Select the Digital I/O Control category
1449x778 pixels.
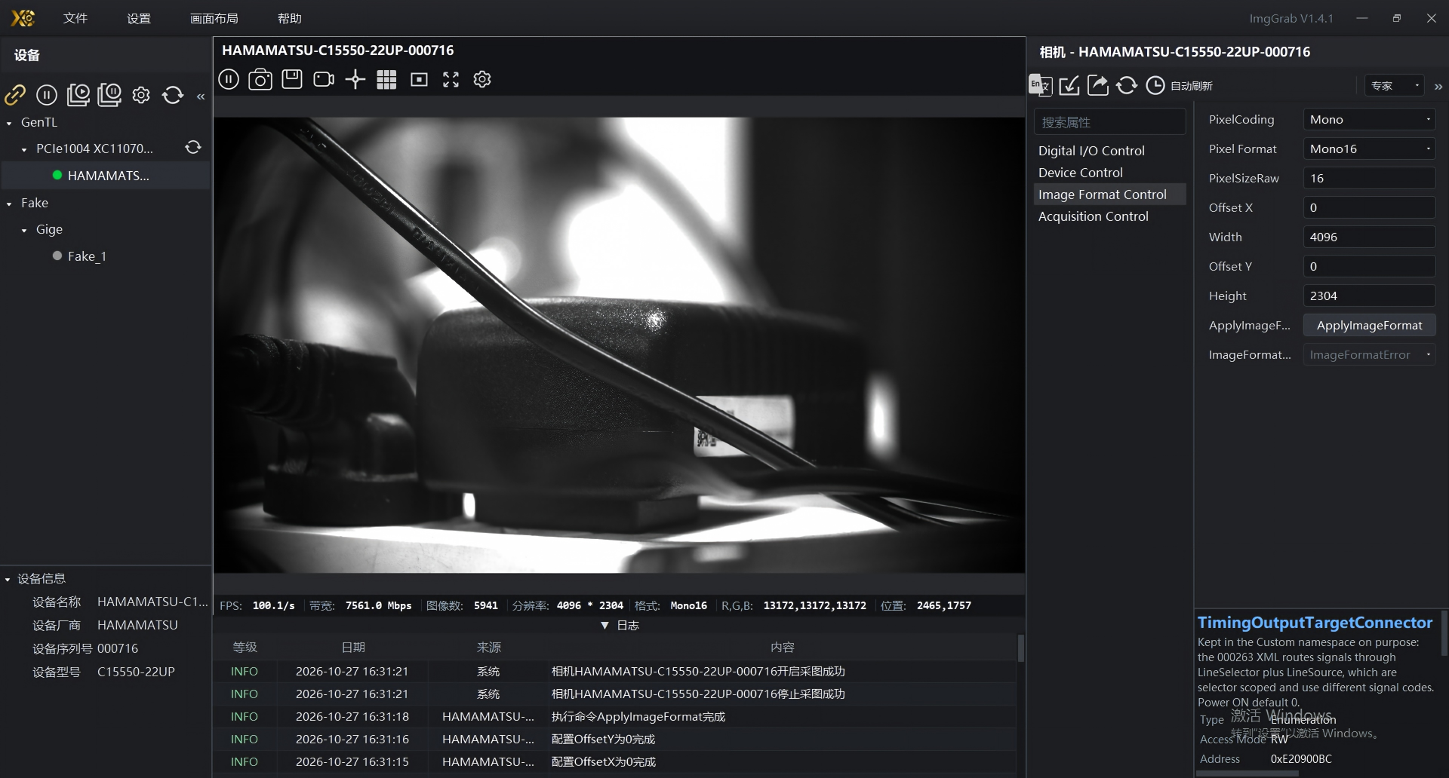click(x=1109, y=151)
